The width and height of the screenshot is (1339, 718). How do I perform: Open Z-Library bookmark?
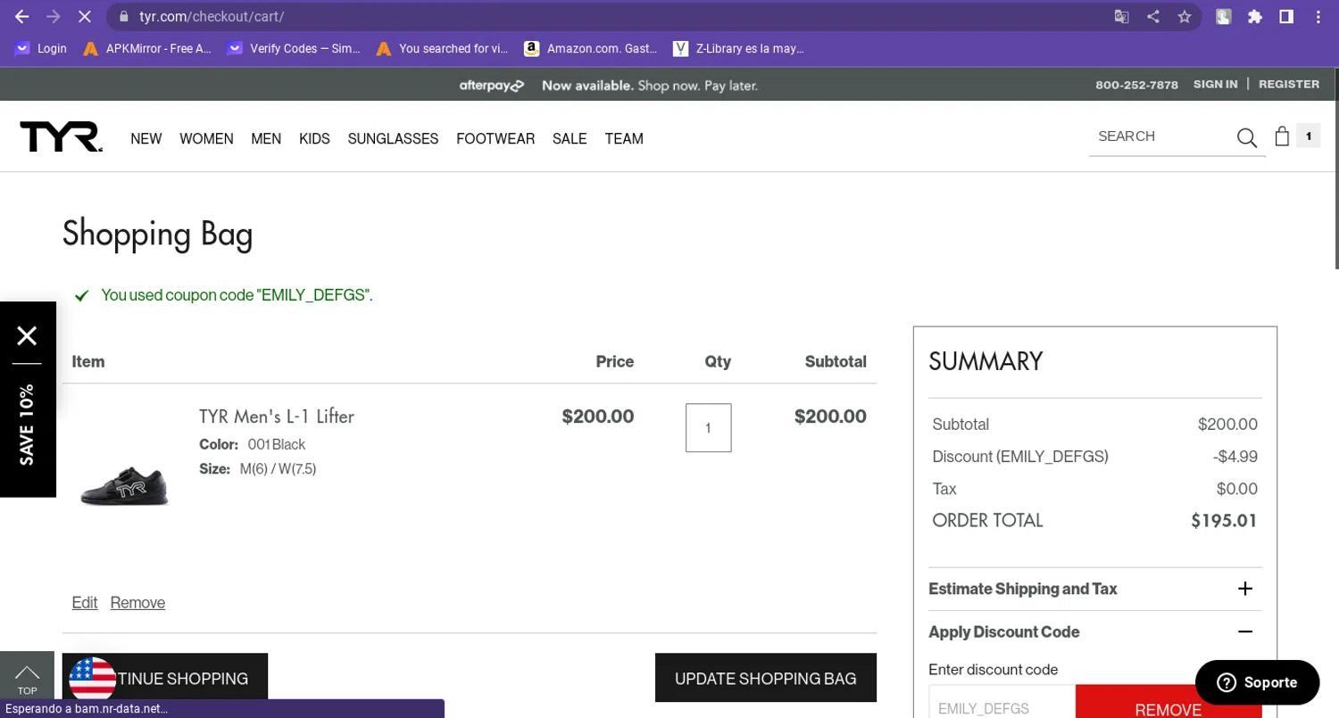tap(738, 48)
